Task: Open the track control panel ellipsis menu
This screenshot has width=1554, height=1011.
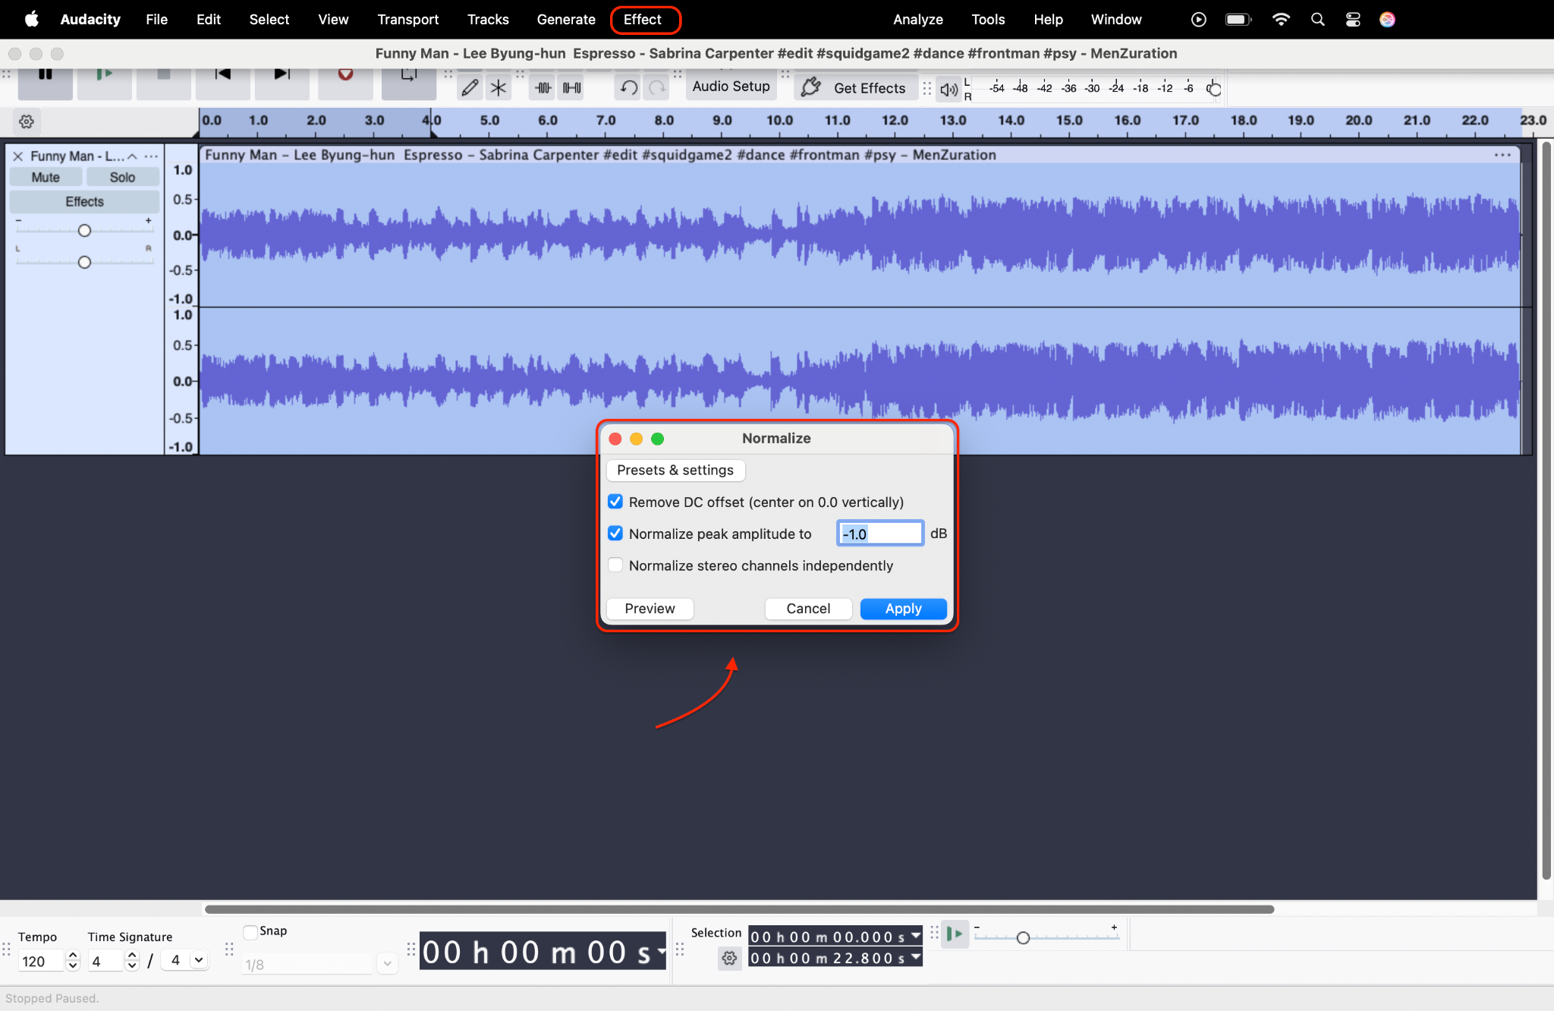Action: click(x=151, y=156)
